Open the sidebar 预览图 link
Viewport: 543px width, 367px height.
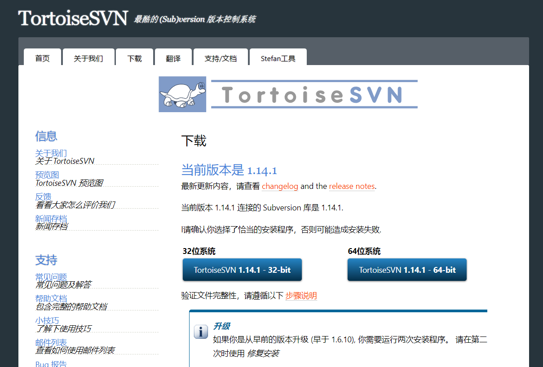[47, 175]
